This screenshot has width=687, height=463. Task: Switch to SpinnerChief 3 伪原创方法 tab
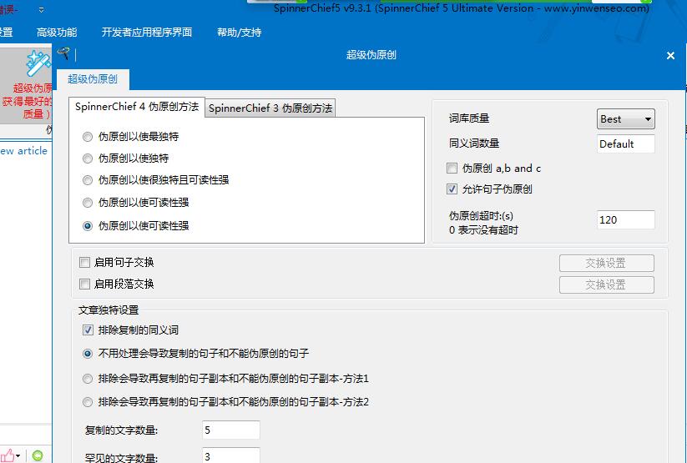270,108
